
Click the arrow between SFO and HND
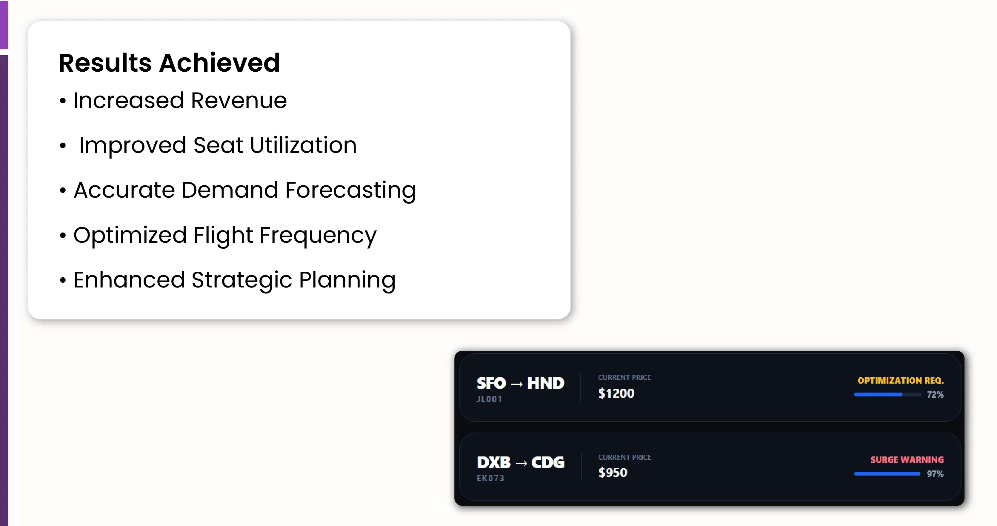(516, 384)
